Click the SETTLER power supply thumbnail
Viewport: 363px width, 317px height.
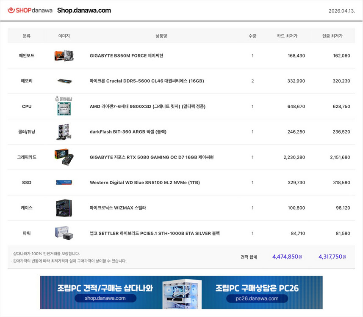pyautogui.click(x=64, y=233)
